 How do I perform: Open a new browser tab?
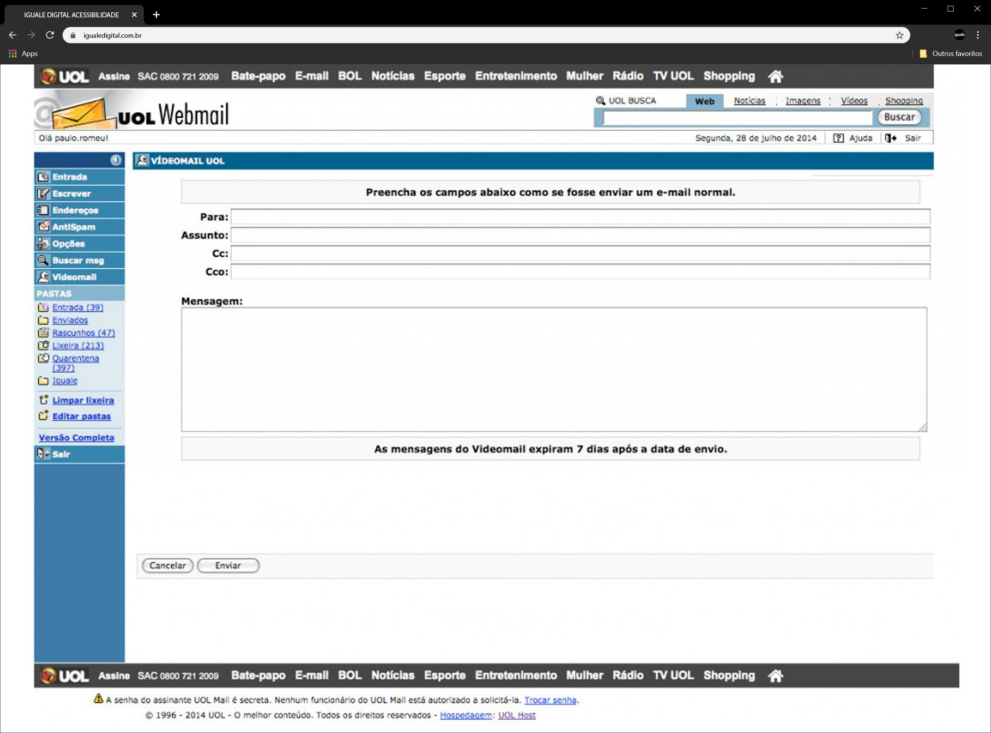156,15
